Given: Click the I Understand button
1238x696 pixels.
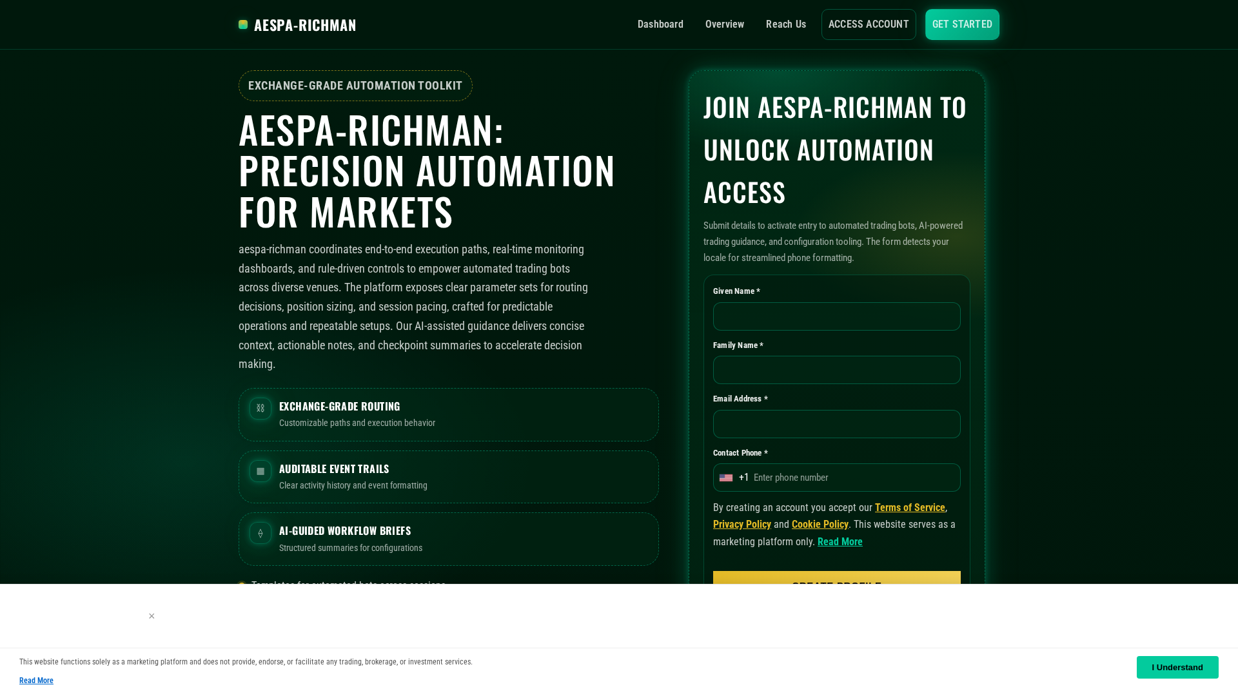Looking at the screenshot, I should point(1177,667).
